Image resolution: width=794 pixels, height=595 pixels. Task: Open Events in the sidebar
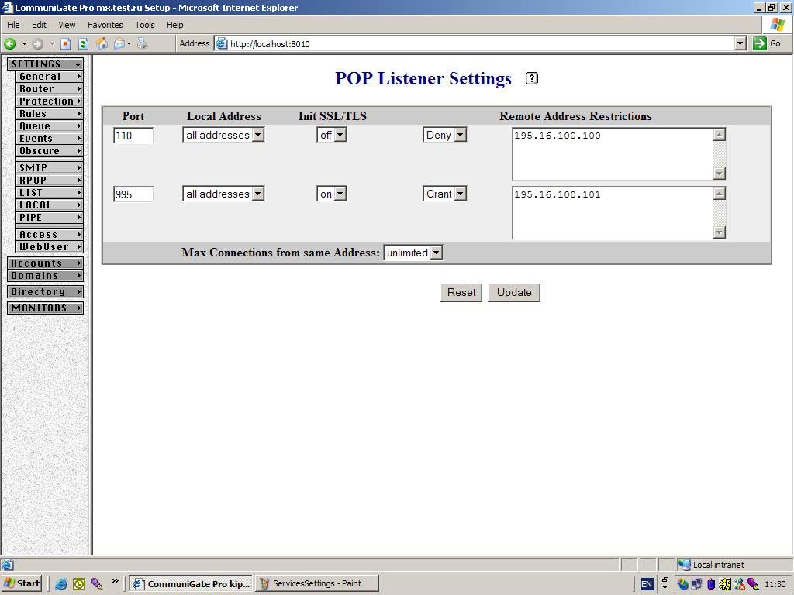click(49, 139)
